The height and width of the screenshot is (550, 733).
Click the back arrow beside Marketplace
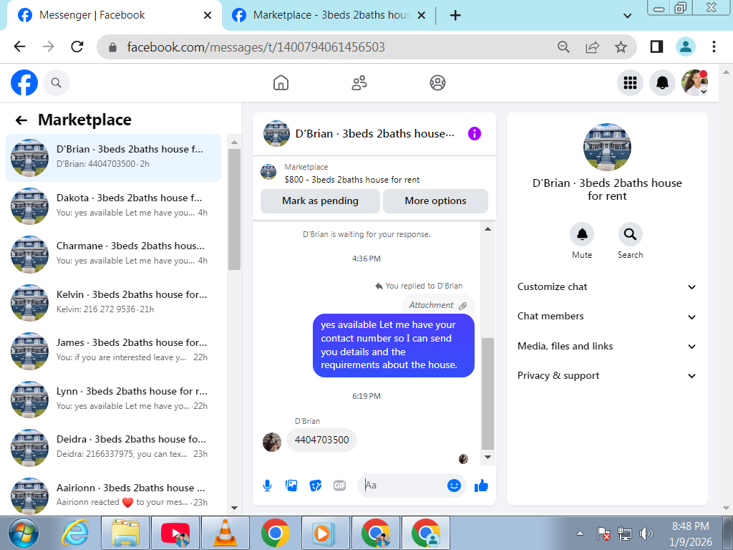[x=21, y=120]
